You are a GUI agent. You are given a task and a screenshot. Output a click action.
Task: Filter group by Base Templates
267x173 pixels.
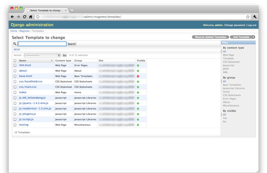pos(232,85)
